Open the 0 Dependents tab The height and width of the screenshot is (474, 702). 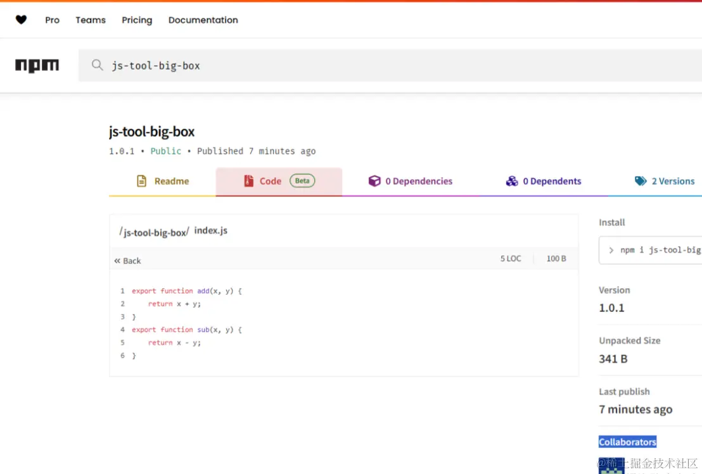(544, 181)
